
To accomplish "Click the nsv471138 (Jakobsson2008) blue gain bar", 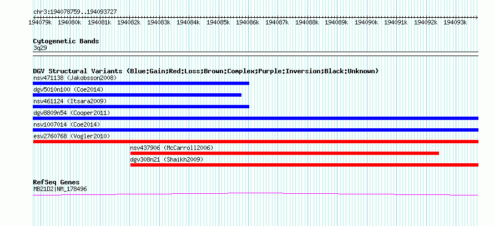I will [x=141, y=83].
